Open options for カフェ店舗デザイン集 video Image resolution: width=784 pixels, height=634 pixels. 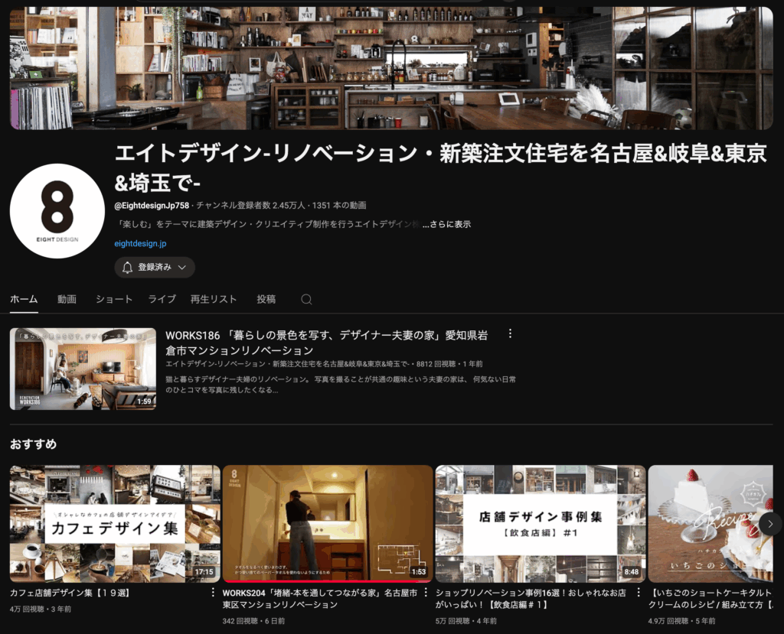tap(213, 593)
